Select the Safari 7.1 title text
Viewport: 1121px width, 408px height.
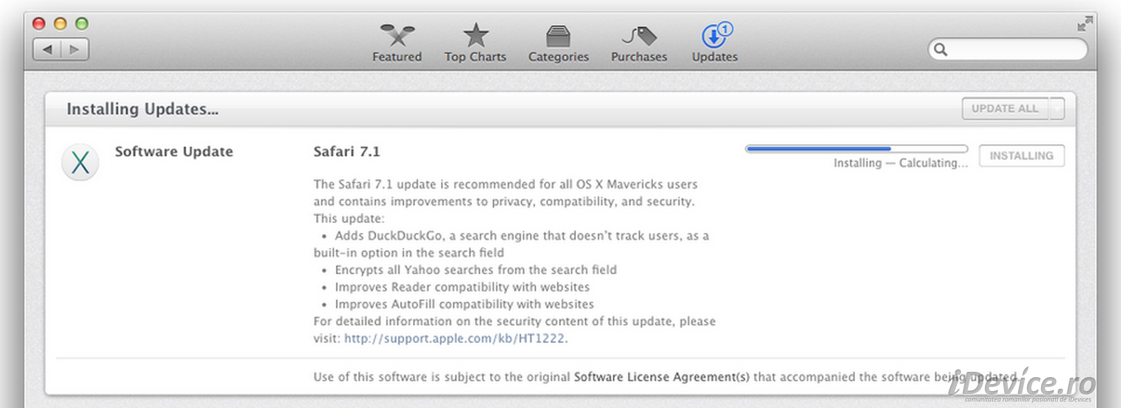[347, 152]
